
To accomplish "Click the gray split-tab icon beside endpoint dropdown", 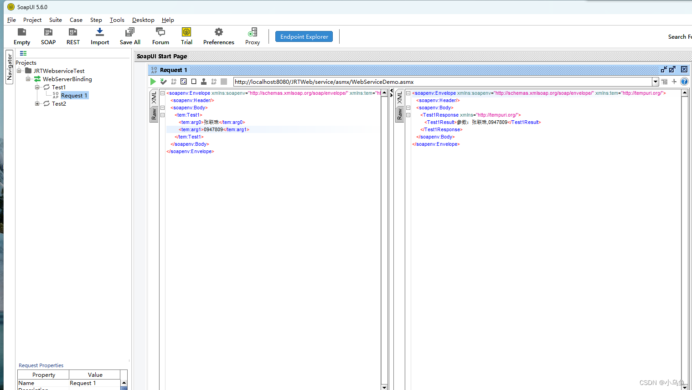I will click(664, 82).
